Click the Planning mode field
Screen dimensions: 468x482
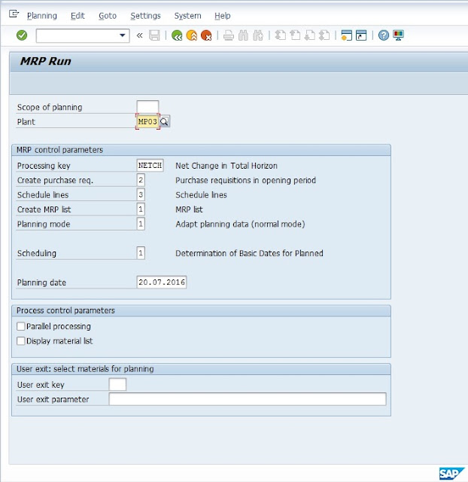[141, 224]
